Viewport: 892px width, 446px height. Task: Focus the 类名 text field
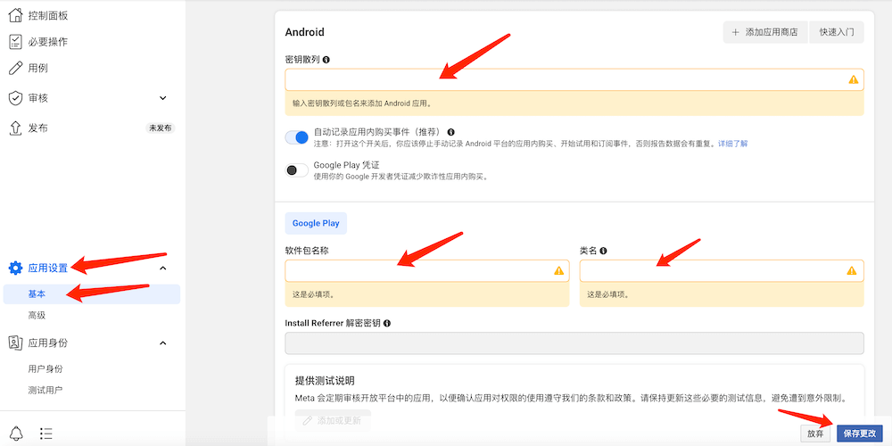(x=712, y=270)
